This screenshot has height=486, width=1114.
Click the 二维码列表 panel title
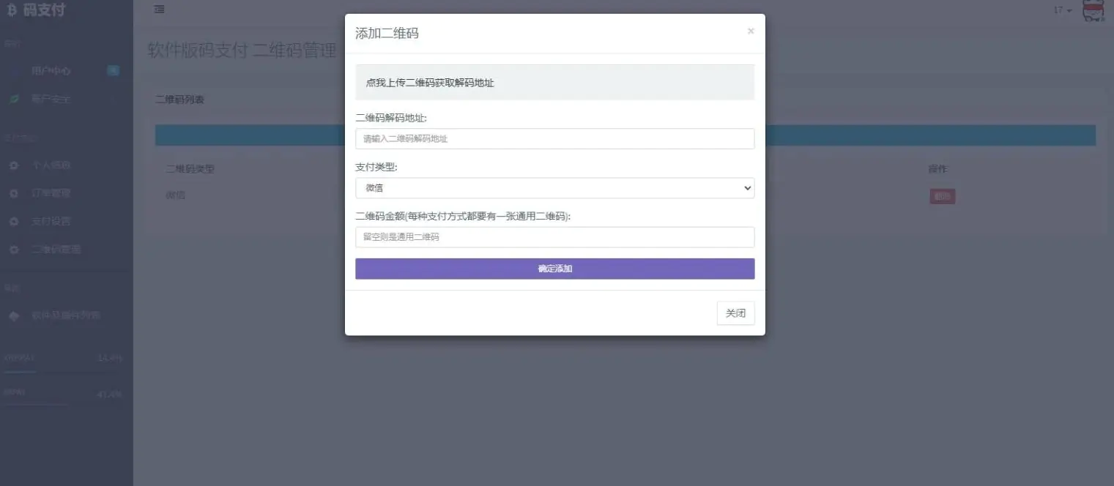(179, 100)
